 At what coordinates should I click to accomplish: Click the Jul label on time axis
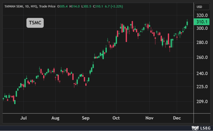point(23,118)
